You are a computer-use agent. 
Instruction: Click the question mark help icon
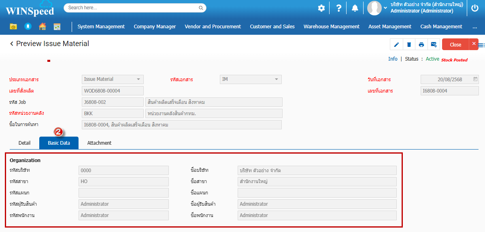point(339,8)
